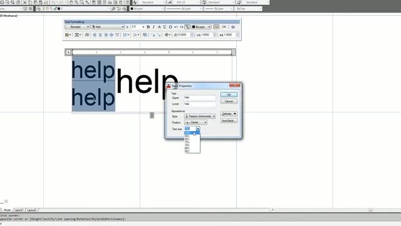The height and width of the screenshot is (226, 401).
Task: Click the undo arrow in Text Formatting
Action: (x=176, y=27)
